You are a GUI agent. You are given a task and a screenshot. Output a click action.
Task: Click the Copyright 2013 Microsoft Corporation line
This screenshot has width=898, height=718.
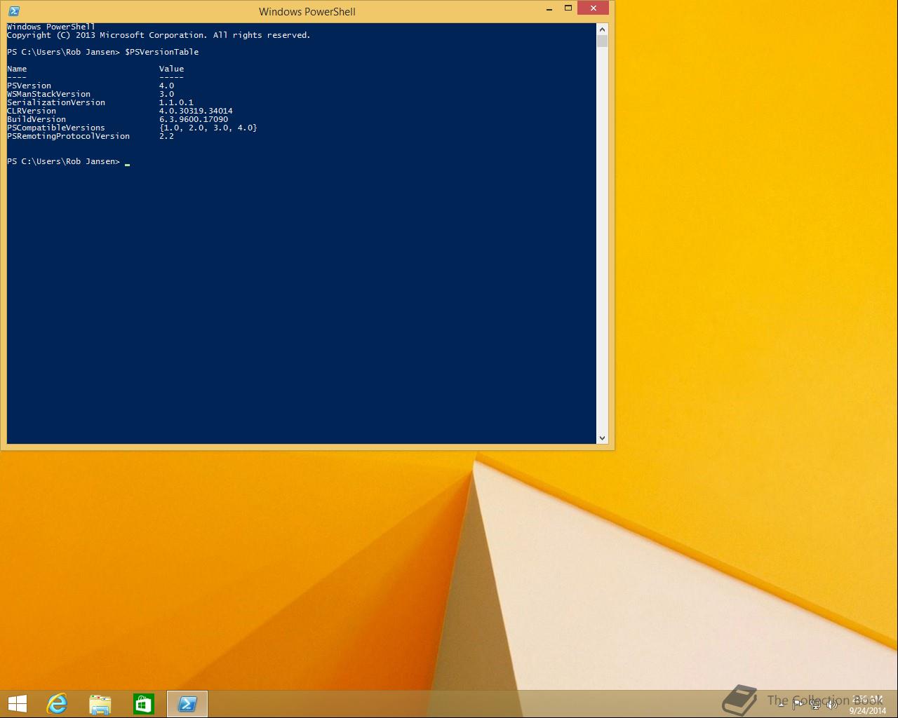(159, 35)
